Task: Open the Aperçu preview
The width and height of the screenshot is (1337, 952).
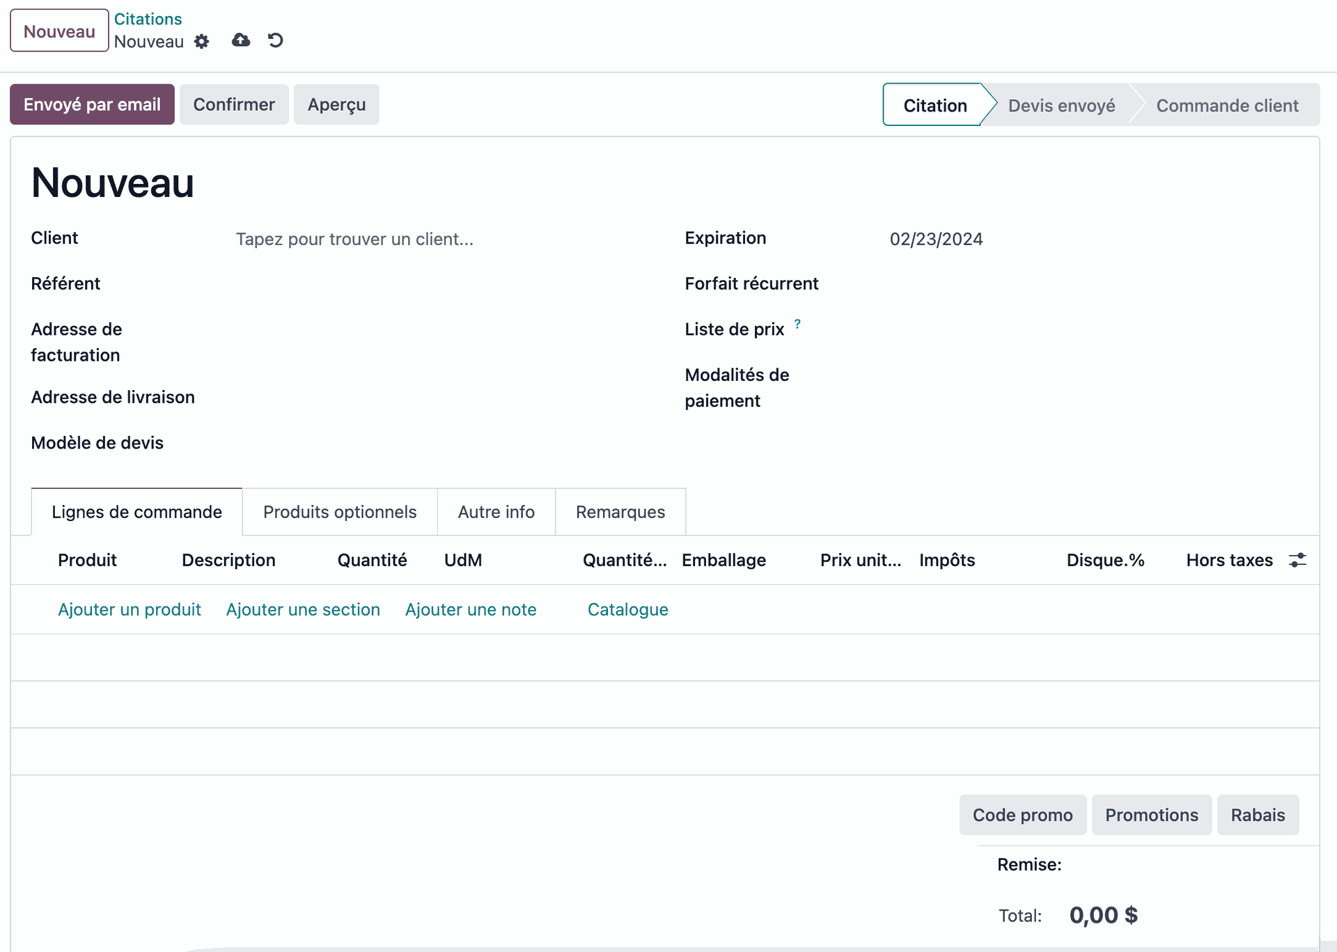Action: pyautogui.click(x=336, y=104)
